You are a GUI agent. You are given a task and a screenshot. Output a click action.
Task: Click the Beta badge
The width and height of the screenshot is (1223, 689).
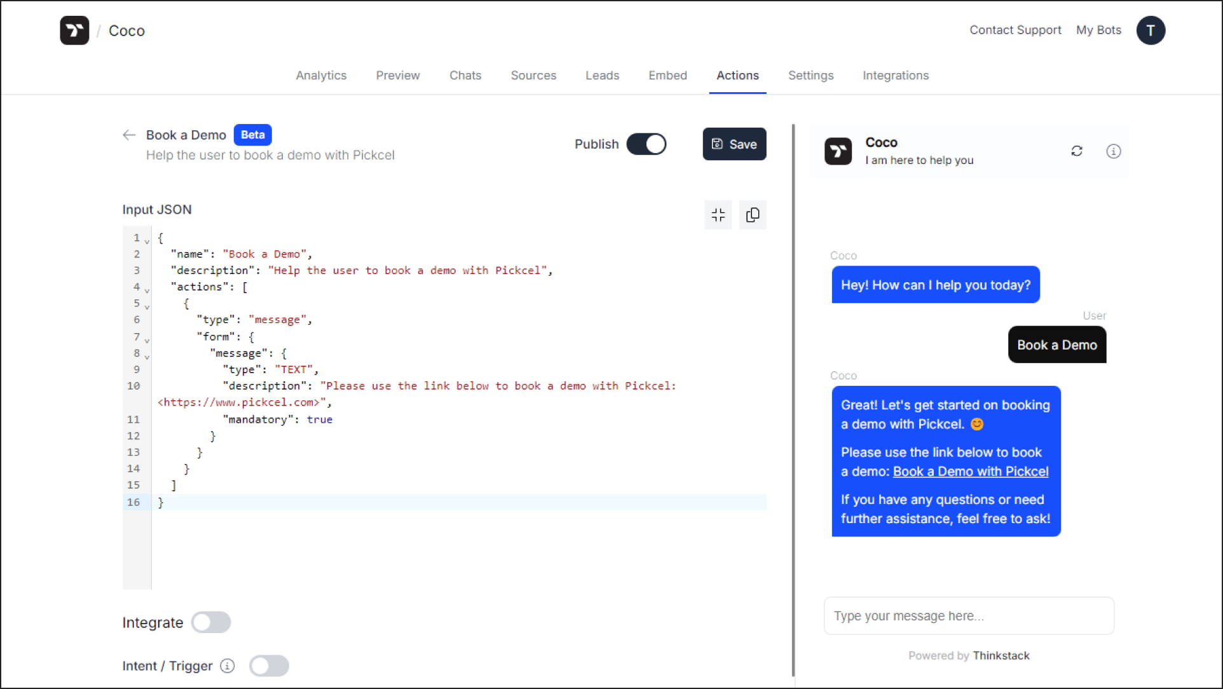[252, 135]
